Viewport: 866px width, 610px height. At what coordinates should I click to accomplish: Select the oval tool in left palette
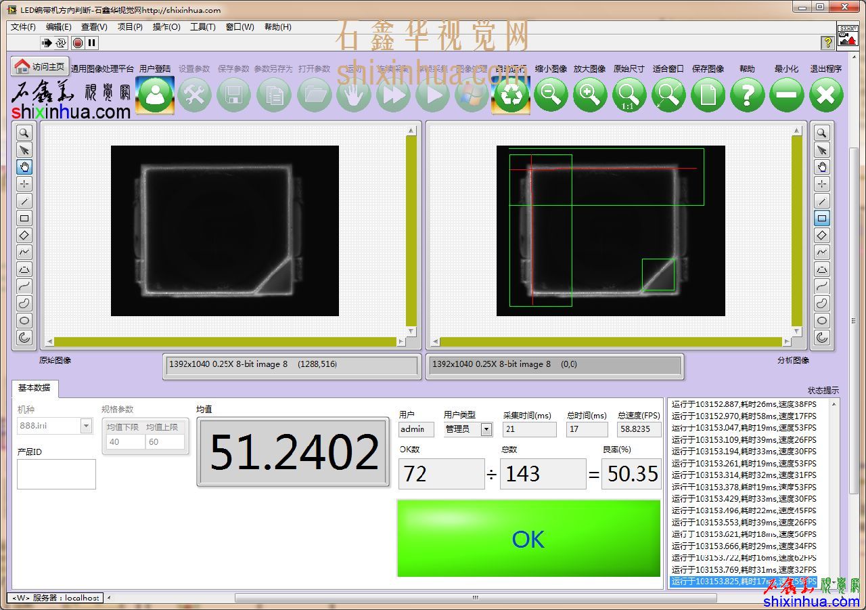(24, 320)
